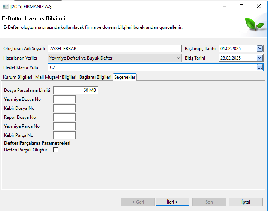Screen dimensions: 268x211
Task: Select the Seçenekler tab
Action: pos(125,77)
